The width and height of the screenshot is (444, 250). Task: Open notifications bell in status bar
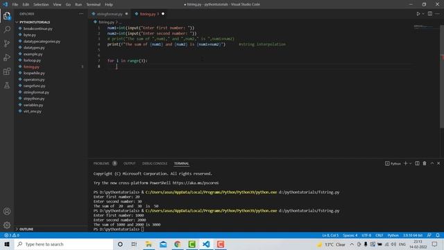438,235
